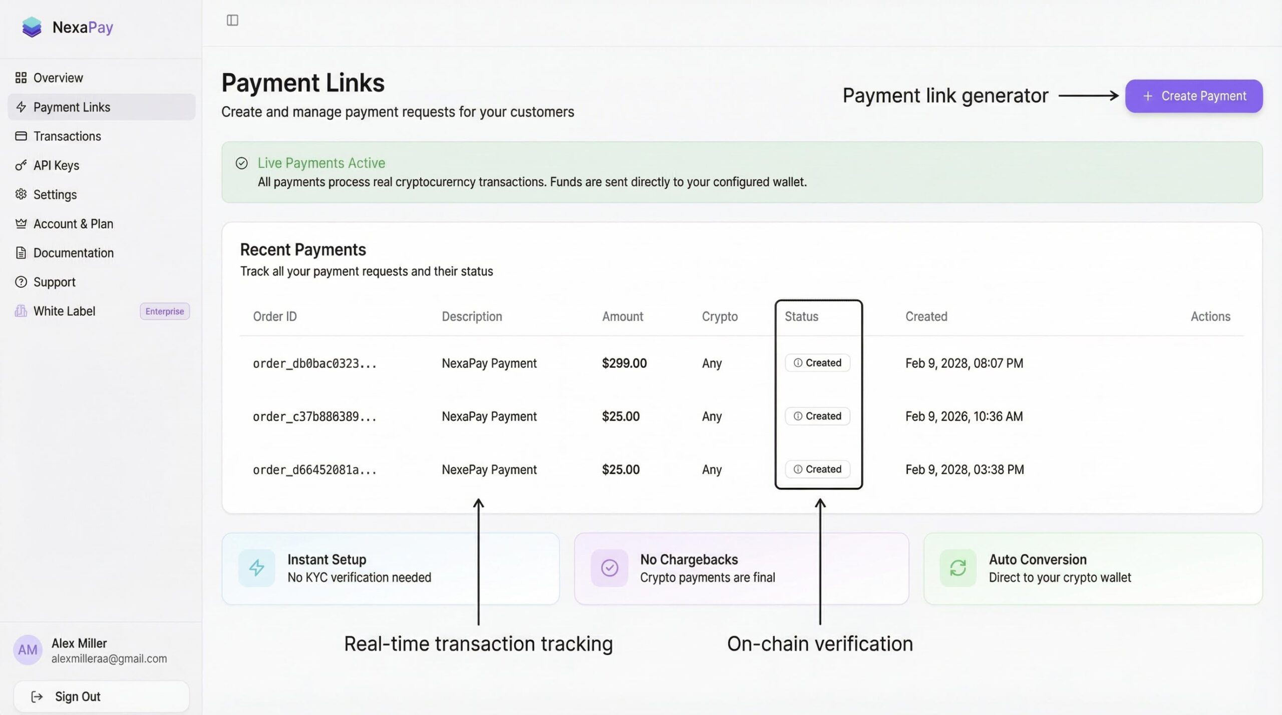Select Payment Links in sidebar
Screen dimensions: 1282x715
(x=72, y=107)
